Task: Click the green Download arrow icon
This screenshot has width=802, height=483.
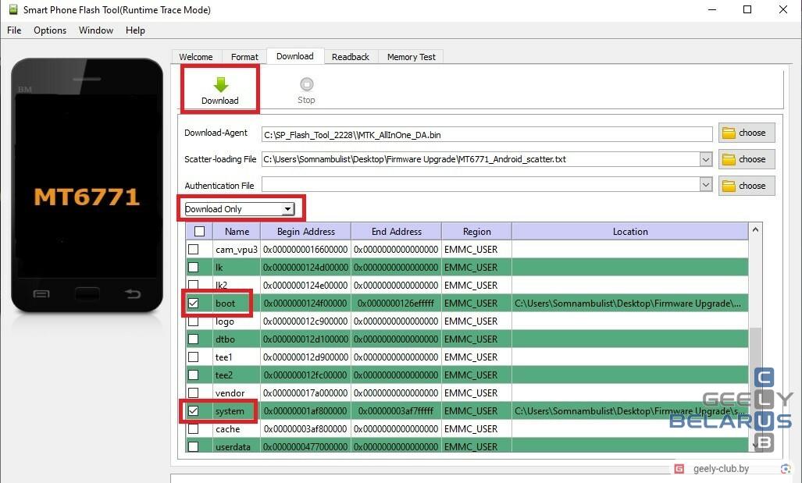Action: pyautogui.click(x=220, y=84)
